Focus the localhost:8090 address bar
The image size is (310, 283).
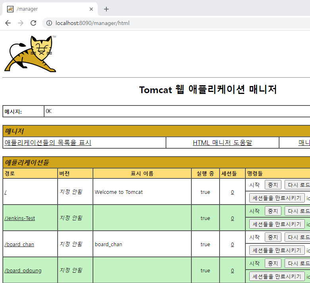pos(178,23)
